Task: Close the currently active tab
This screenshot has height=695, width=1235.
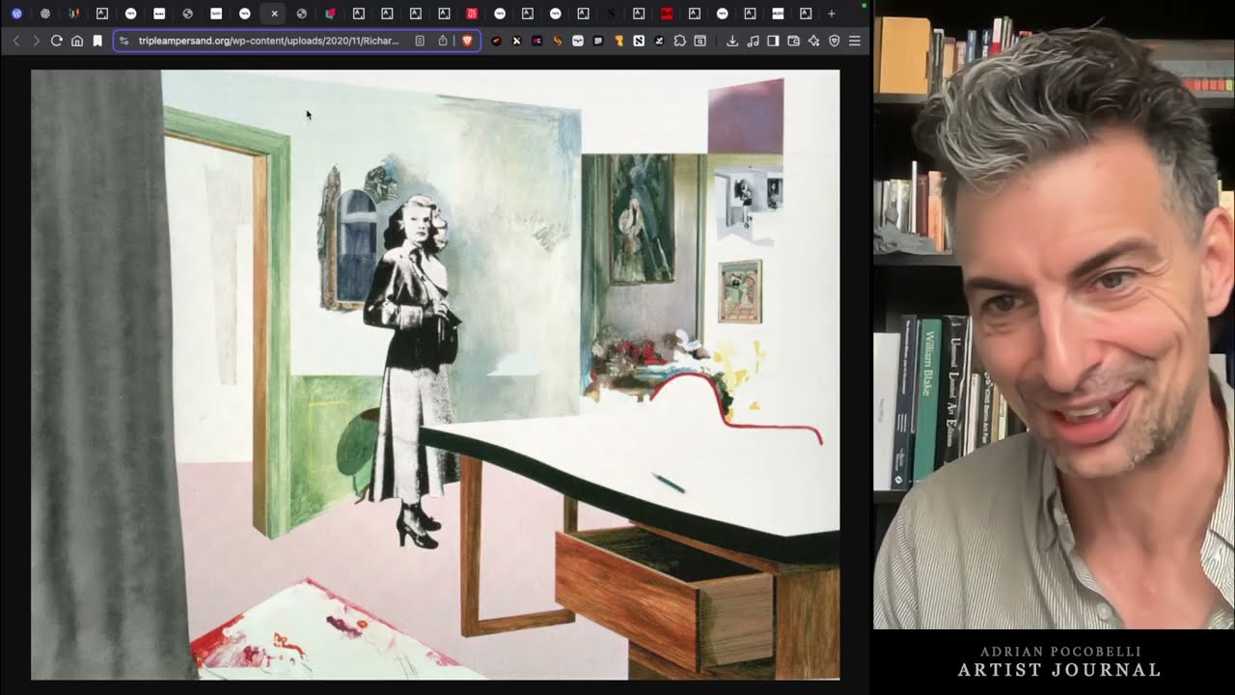Action: 274,14
